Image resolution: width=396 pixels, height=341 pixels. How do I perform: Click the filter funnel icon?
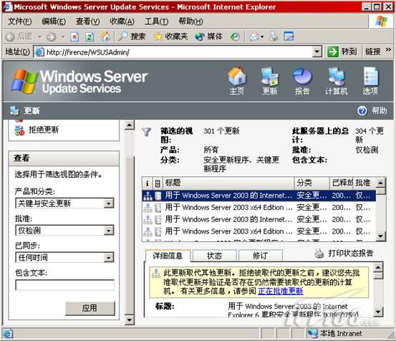tap(146, 132)
